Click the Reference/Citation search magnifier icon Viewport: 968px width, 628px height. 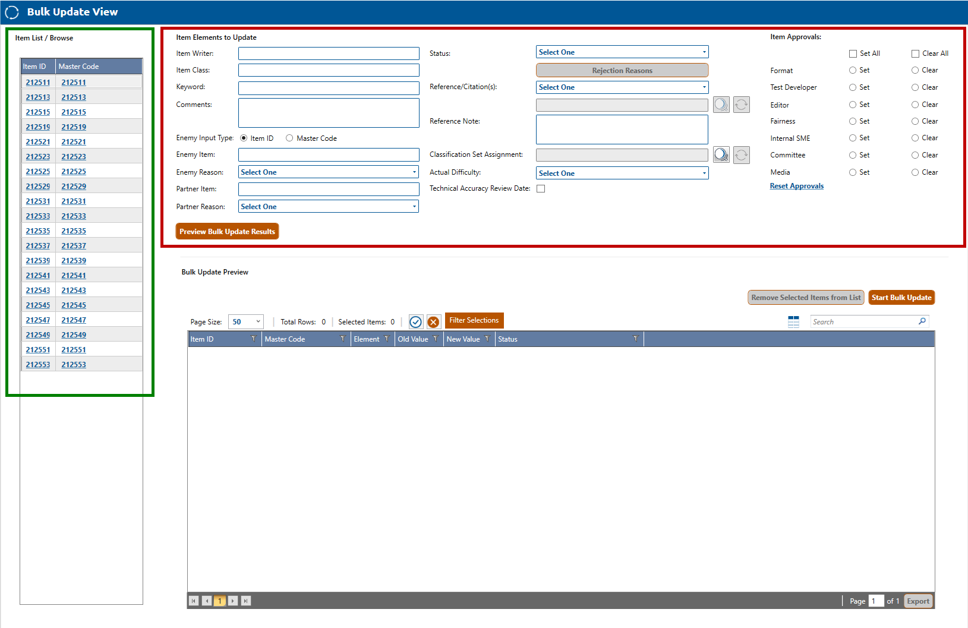pyautogui.click(x=721, y=105)
